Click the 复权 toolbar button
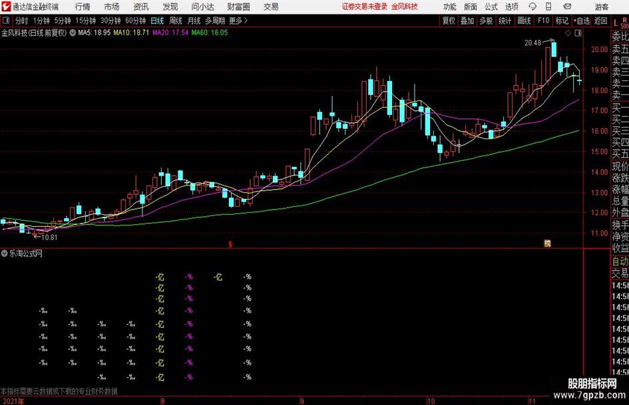 pos(449,21)
